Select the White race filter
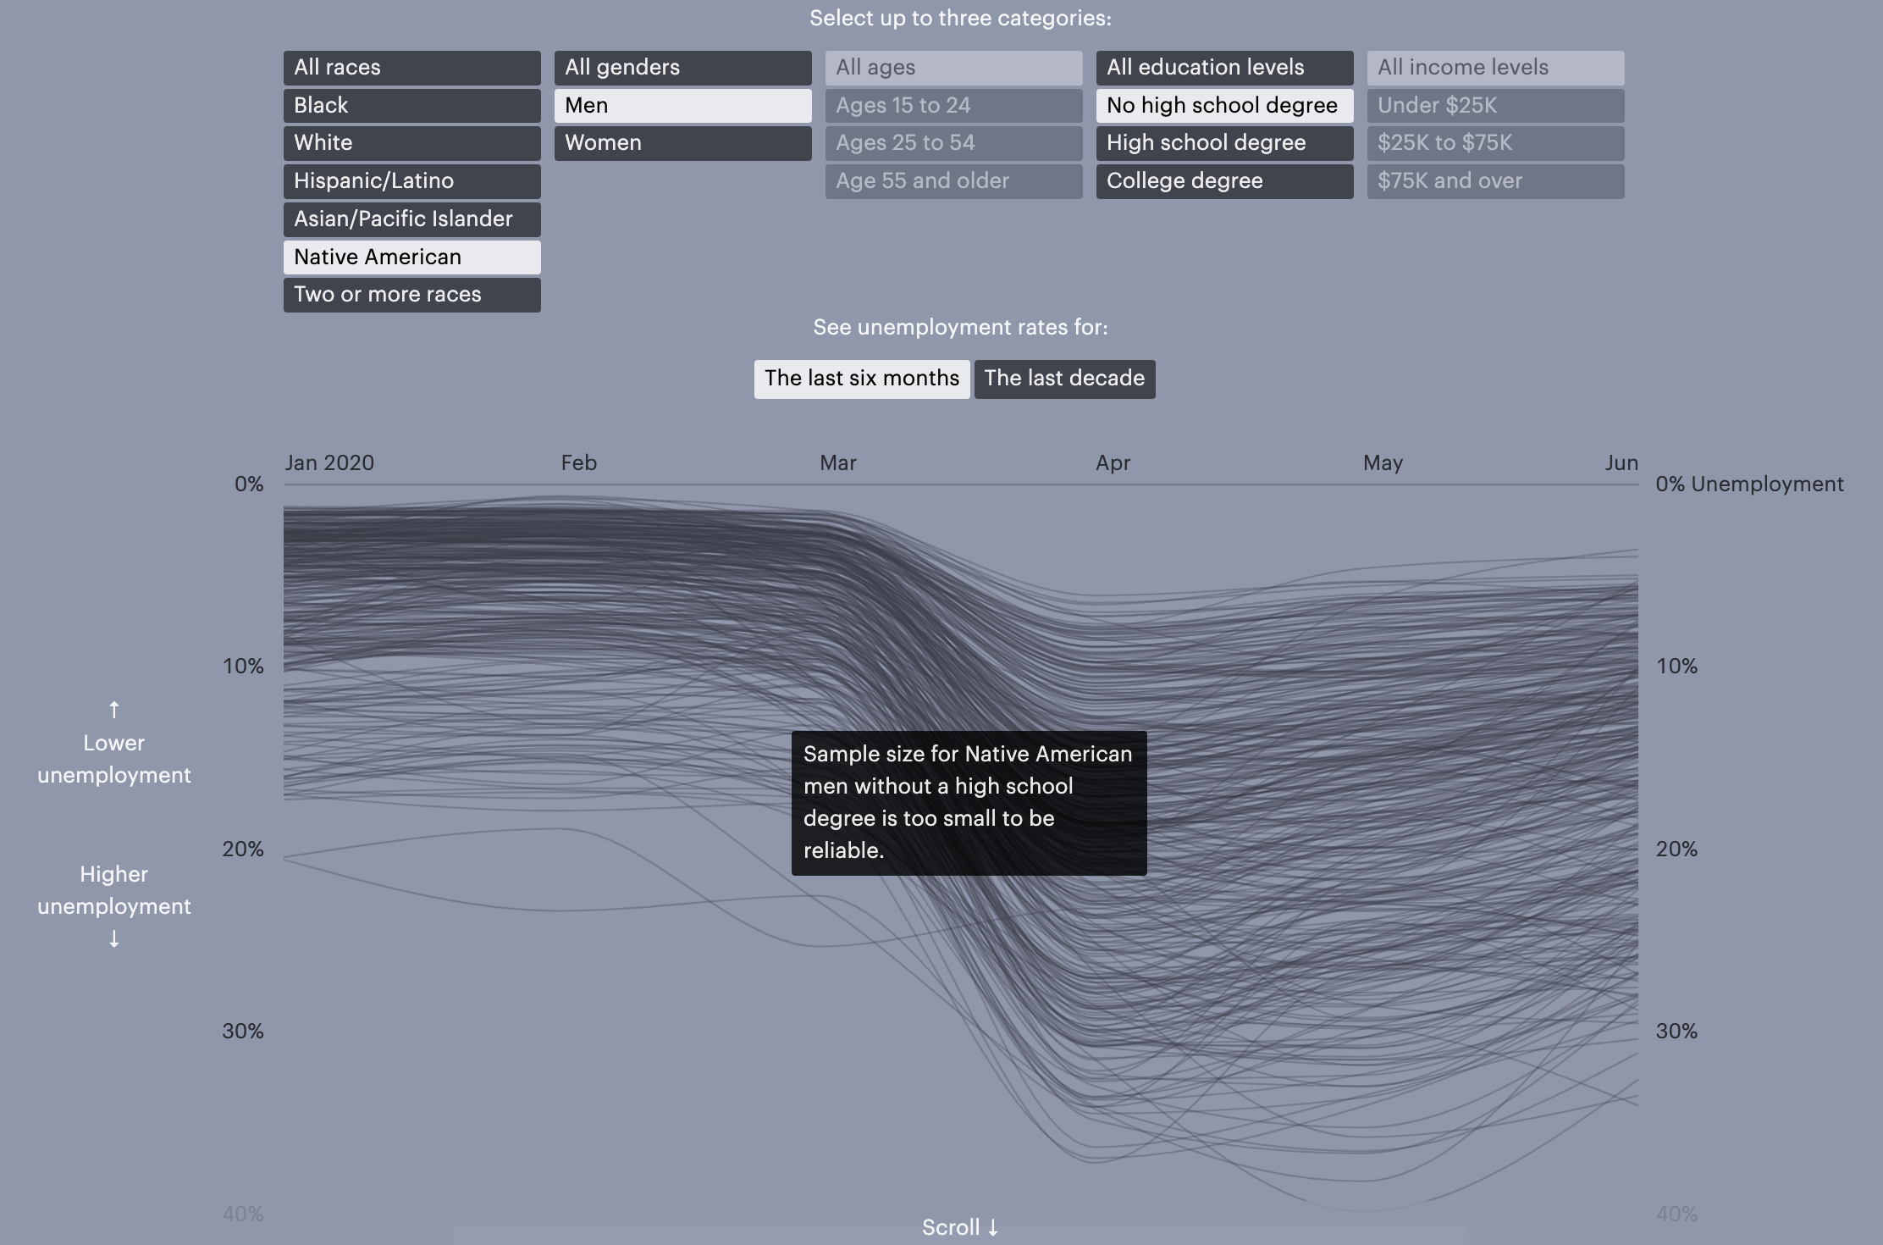 (411, 143)
